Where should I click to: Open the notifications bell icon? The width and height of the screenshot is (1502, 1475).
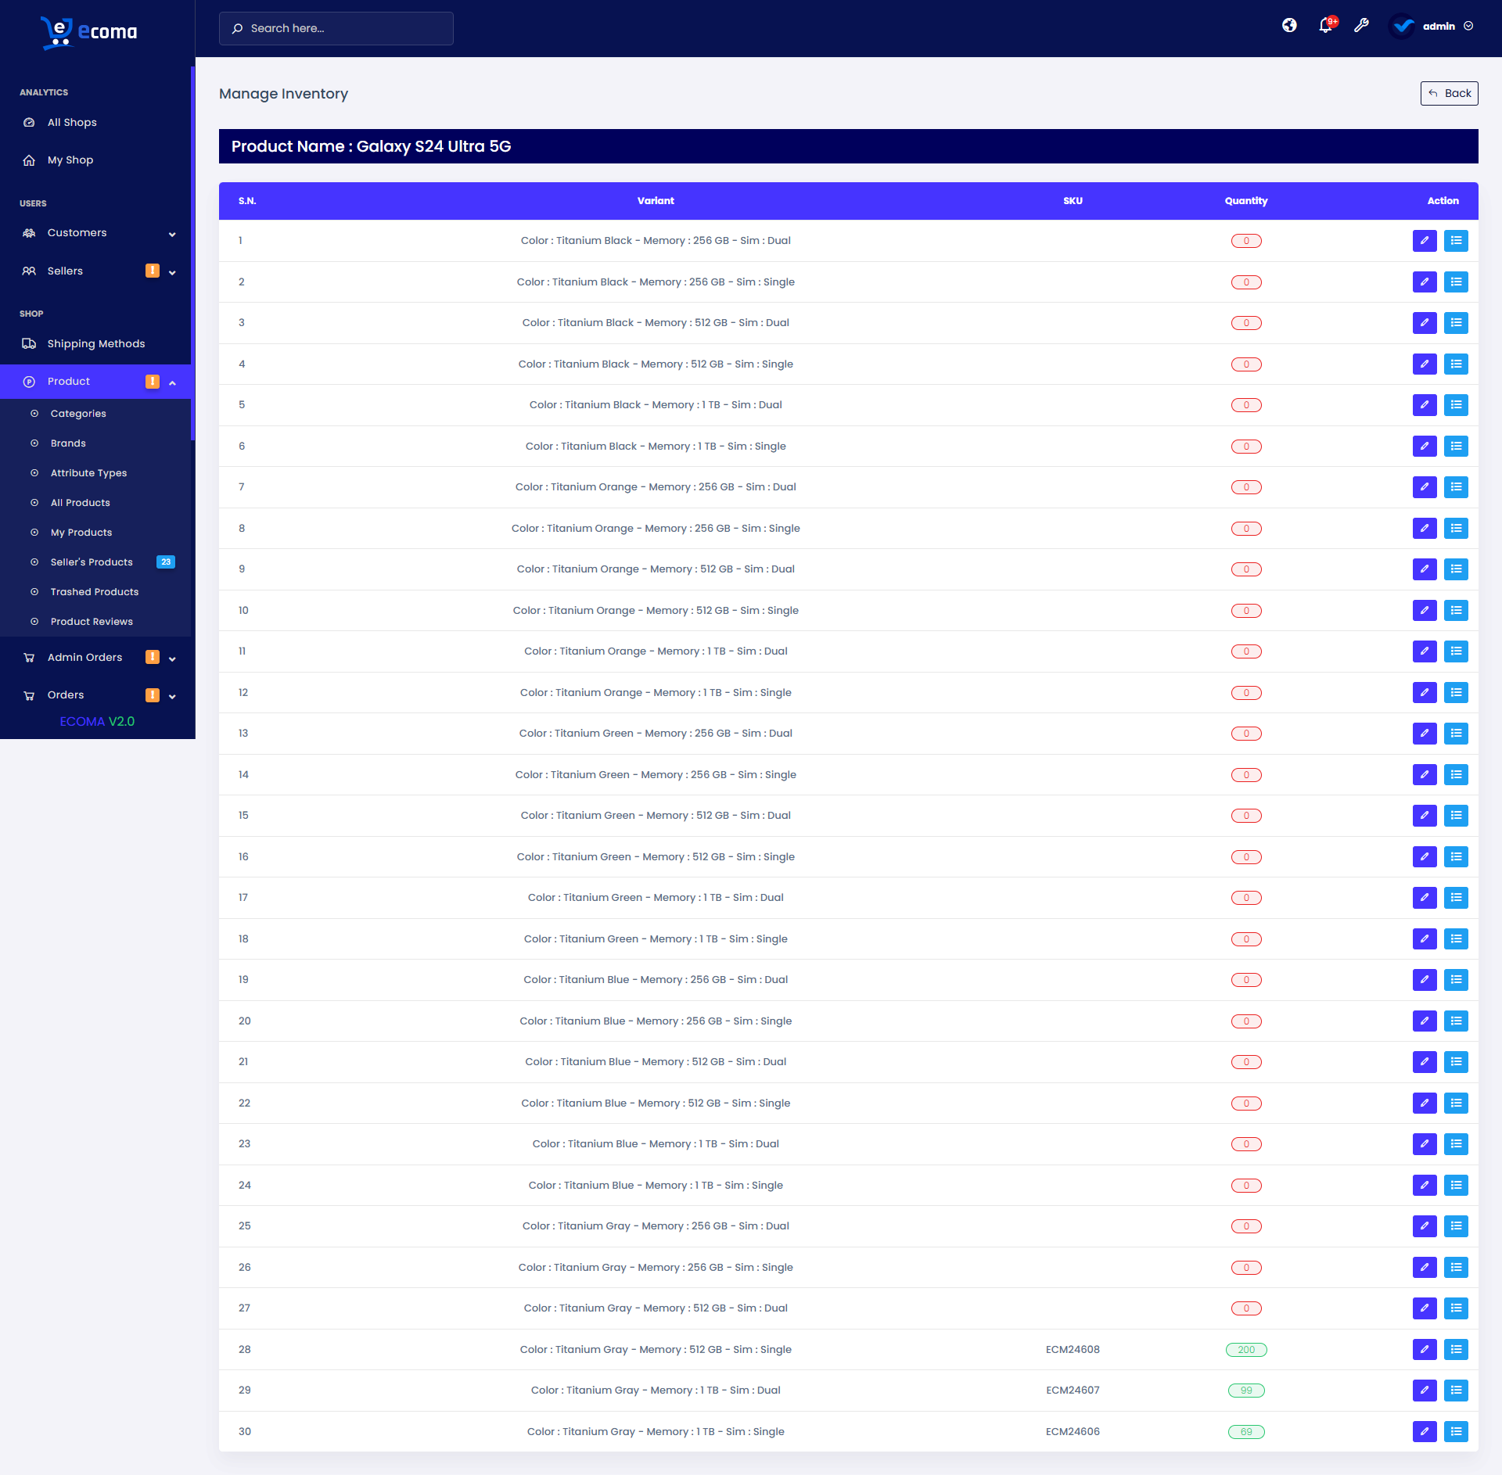pyautogui.click(x=1325, y=26)
